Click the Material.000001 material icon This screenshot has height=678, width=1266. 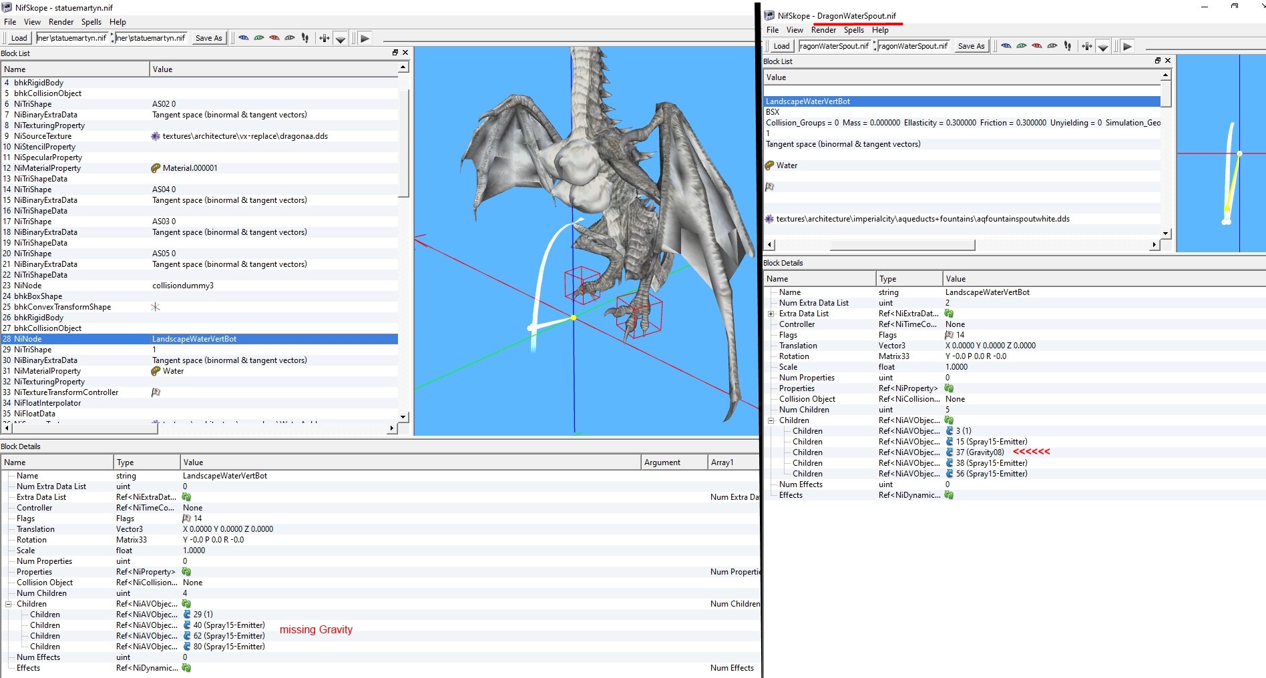tap(156, 168)
